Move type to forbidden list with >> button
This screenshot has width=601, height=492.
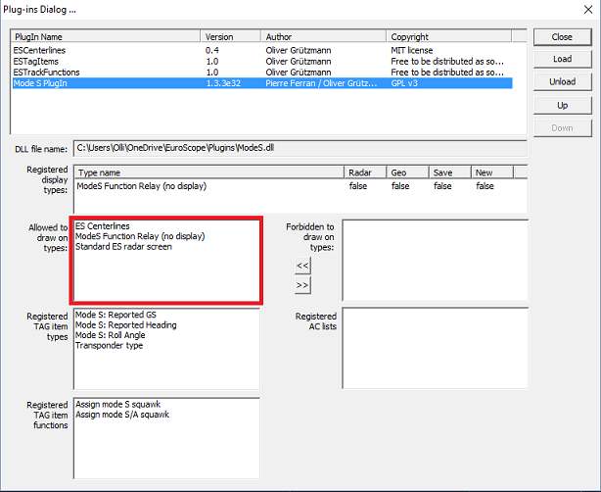302,285
